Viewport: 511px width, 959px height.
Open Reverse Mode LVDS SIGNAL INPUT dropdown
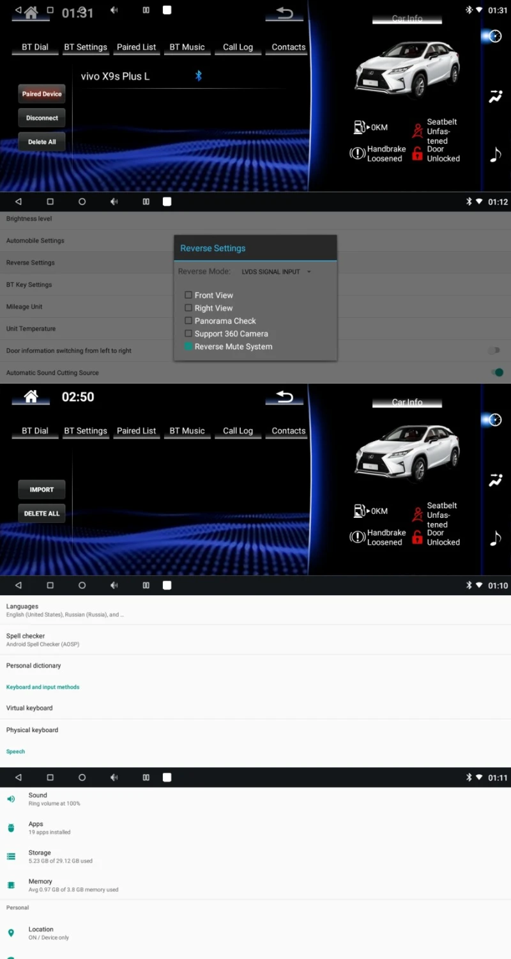tap(276, 272)
